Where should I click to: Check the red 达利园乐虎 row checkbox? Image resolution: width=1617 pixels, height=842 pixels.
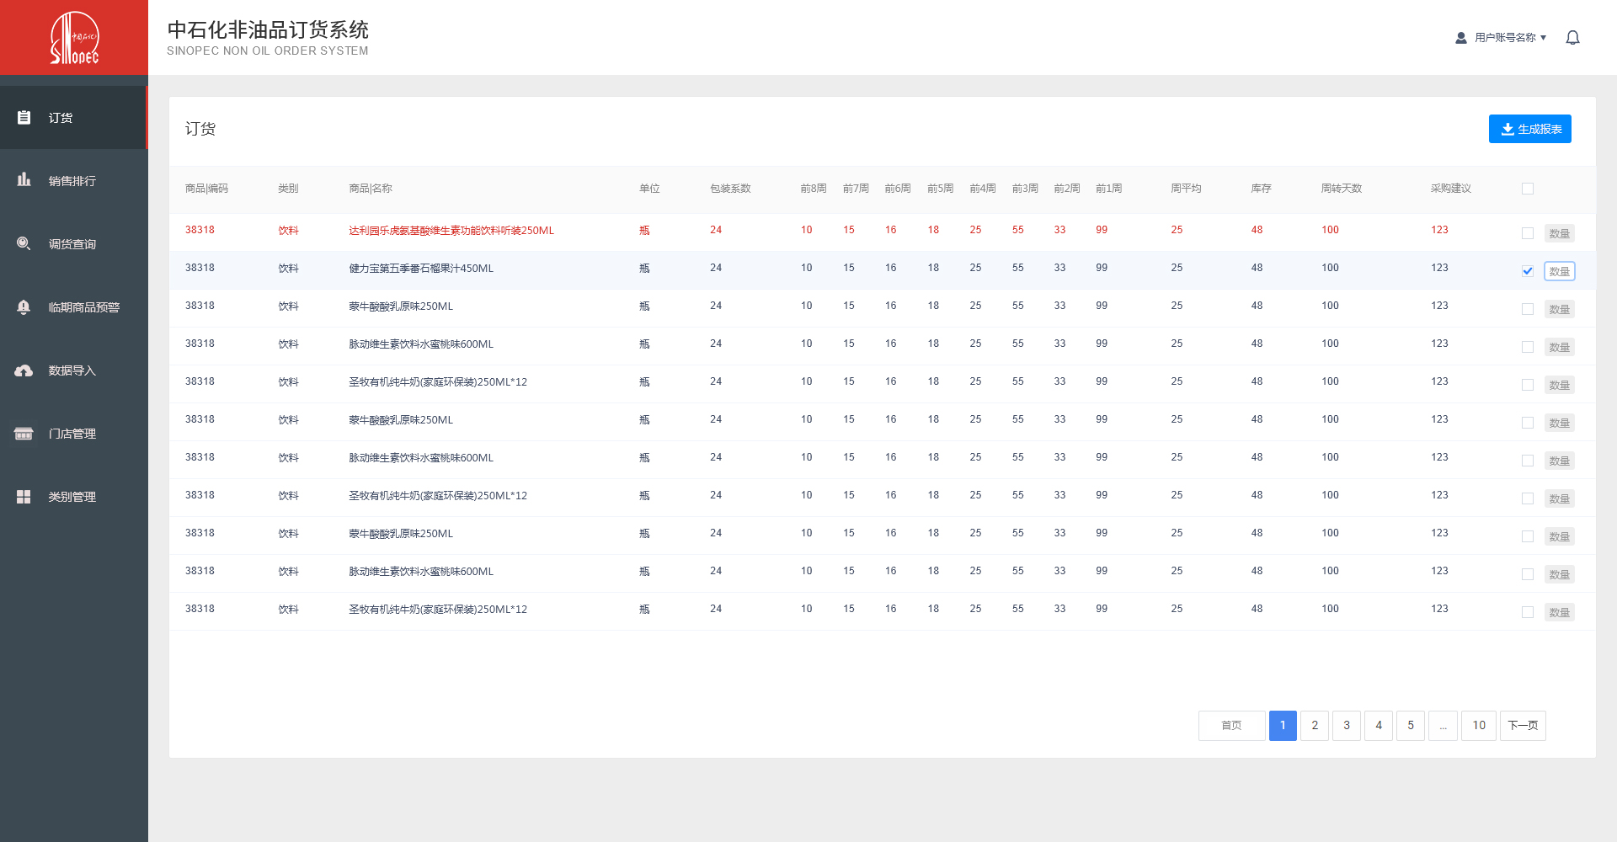pyautogui.click(x=1527, y=233)
